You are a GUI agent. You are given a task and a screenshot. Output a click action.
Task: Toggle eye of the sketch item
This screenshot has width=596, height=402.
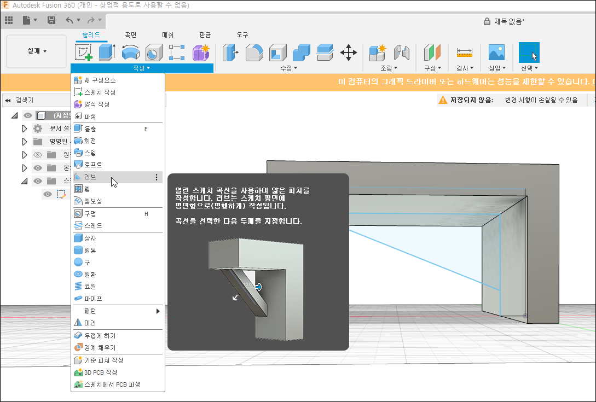pos(47,194)
